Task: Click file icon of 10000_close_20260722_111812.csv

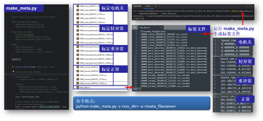Action: point(78,18)
